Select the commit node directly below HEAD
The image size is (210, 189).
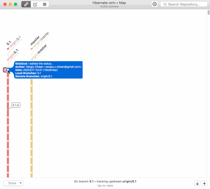pyautogui.click(x=8, y=78)
